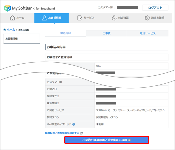Click the 課金開始日 row label
The height and width of the screenshot is (150, 175).
pyautogui.click(x=53, y=103)
